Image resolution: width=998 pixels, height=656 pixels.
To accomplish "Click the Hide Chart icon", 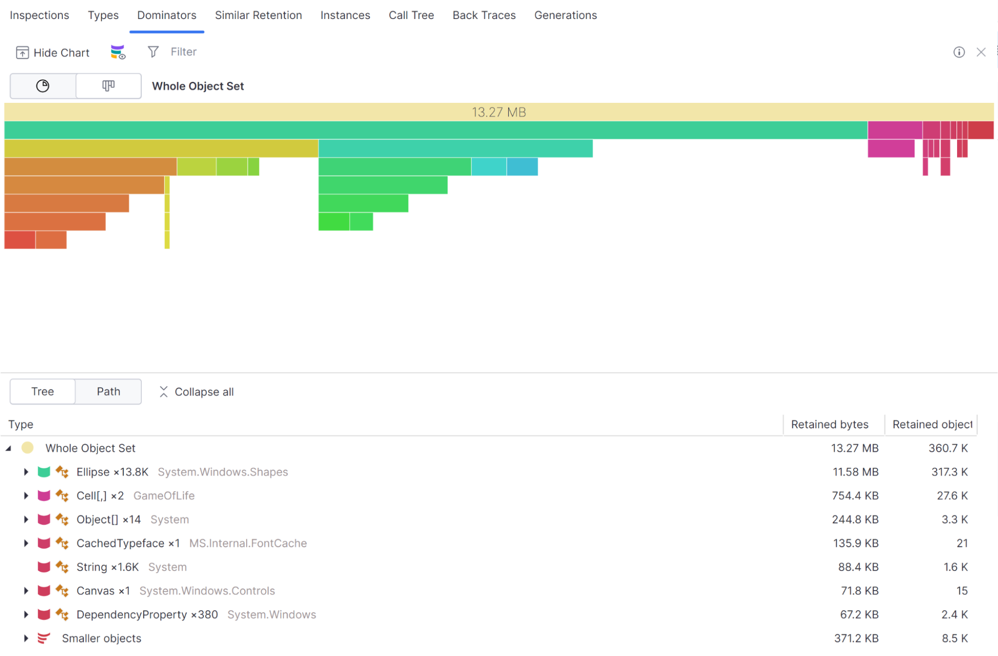I will point(22,52).
